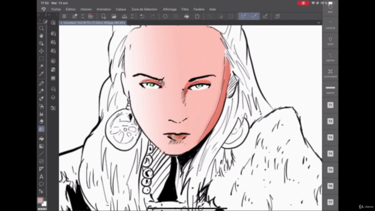This screenshot has height=211, width=375.
Task: Toggle Snap to Grid
Action: coord(265,16)
